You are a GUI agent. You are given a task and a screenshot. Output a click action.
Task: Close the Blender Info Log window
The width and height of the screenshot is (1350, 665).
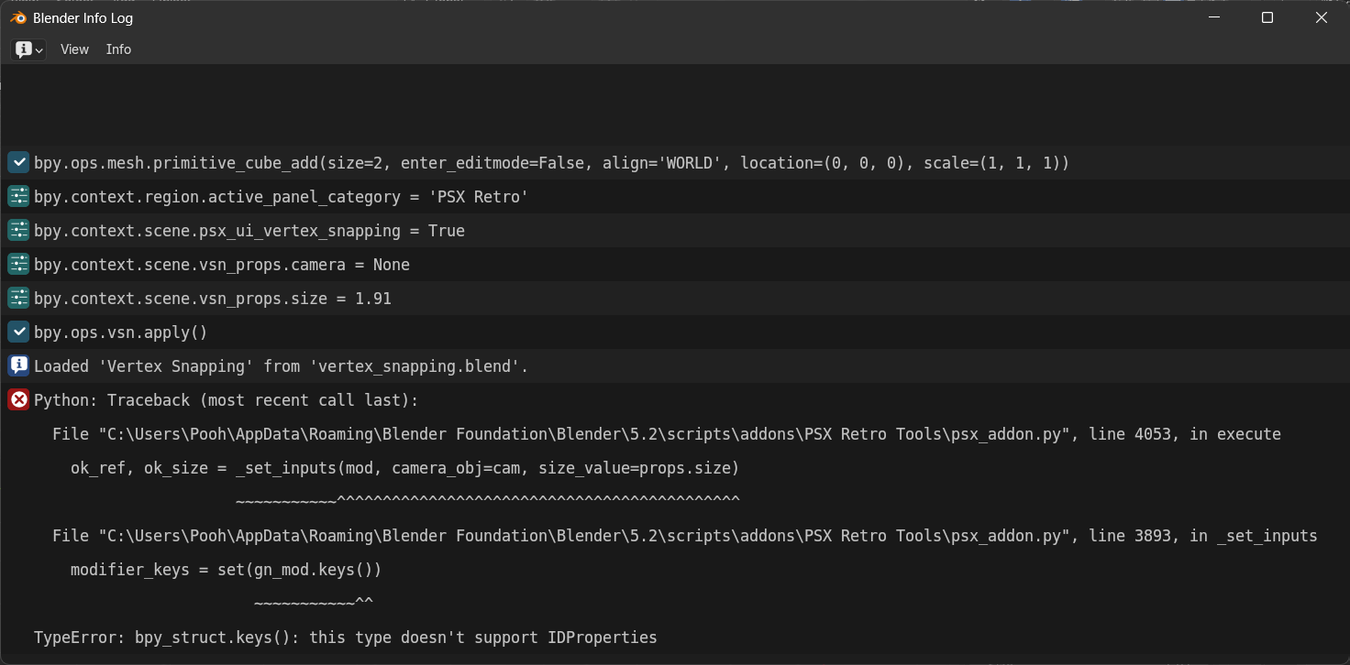(x=1322, y=17)
